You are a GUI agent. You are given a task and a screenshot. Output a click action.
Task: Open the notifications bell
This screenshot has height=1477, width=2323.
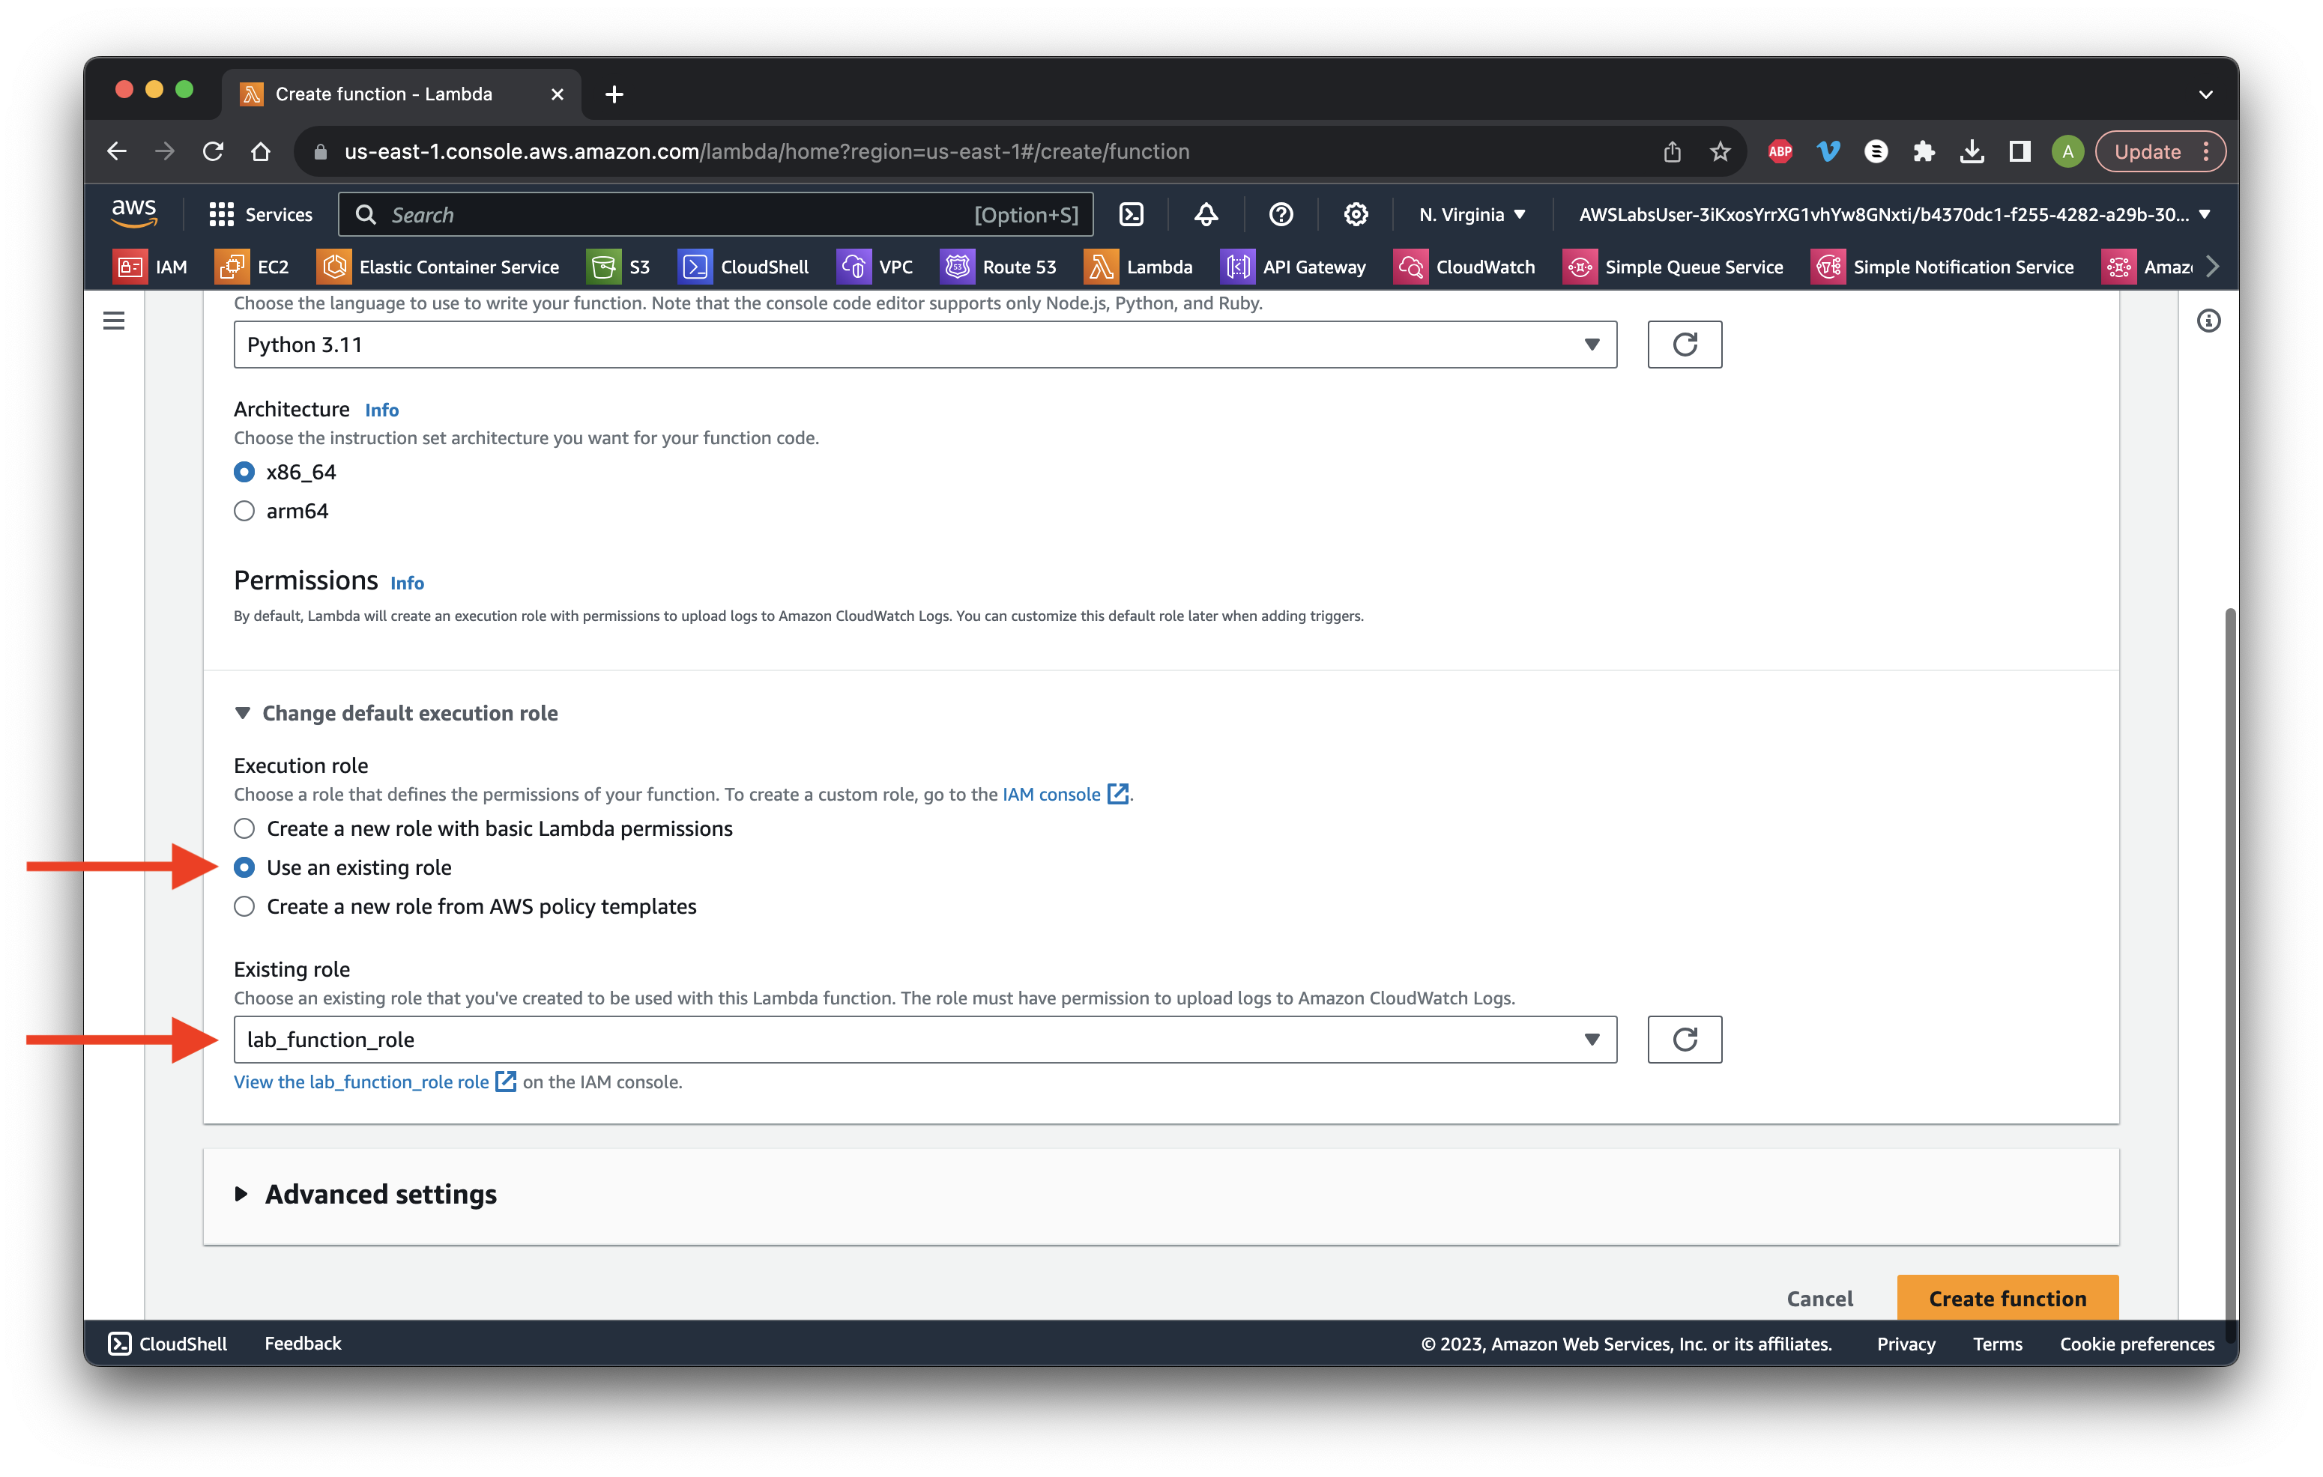(x=1206, y=214)
